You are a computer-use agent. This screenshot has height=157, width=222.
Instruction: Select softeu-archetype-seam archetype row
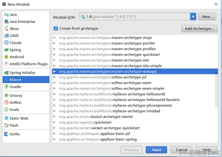pyautogui.click(x=135, y=83)
